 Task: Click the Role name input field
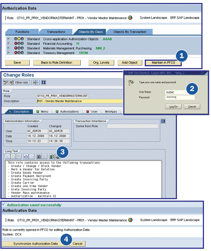(x=63, y=96)
